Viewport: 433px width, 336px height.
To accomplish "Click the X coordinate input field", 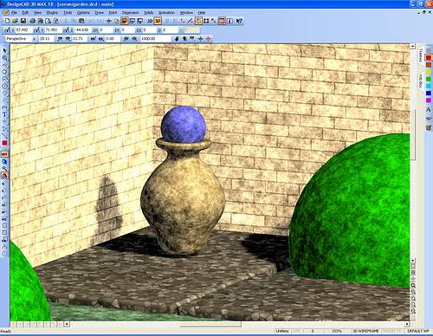I will pos(23,30).
